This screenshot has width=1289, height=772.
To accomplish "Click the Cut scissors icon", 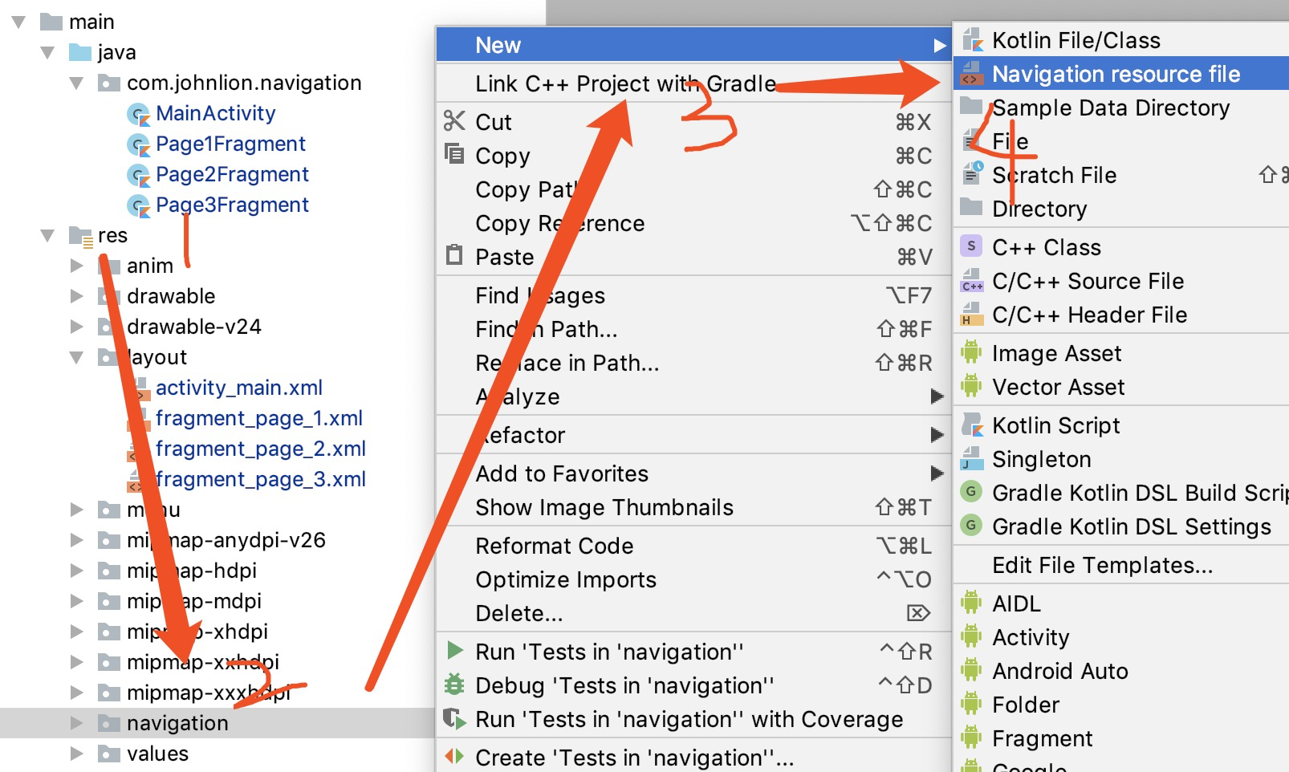I will pos(454,121).
